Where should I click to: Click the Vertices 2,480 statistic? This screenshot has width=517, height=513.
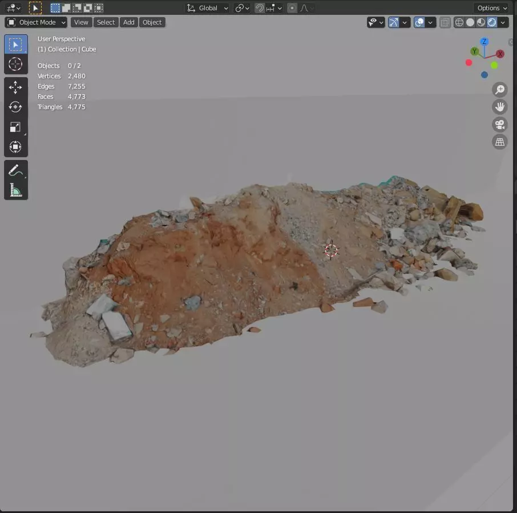(61, 76)
